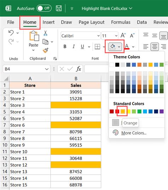The height and width of the screenshot is (190, 168).
Task: Click the Excel app icon in title bar
Action: tap(9, 8)
